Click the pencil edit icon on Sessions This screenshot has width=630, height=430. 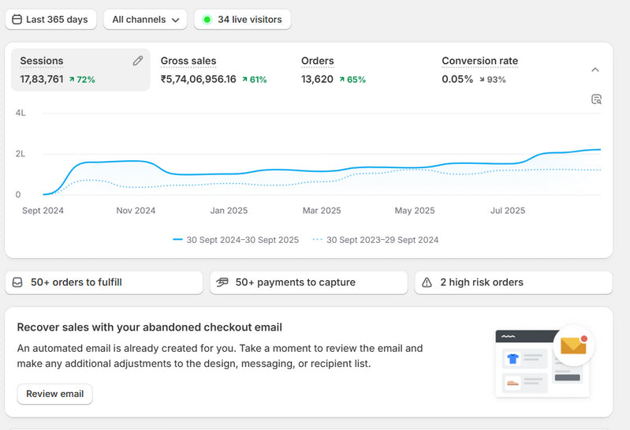[x=138, y=61]
